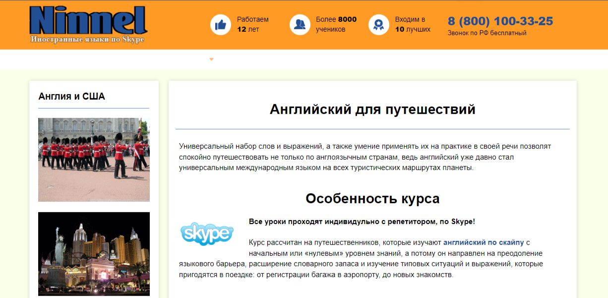Click the 'Более 8000 учеников' text
Image resolution: width=608 pixels, height=298 pixels.
click(x=335, y=24)
